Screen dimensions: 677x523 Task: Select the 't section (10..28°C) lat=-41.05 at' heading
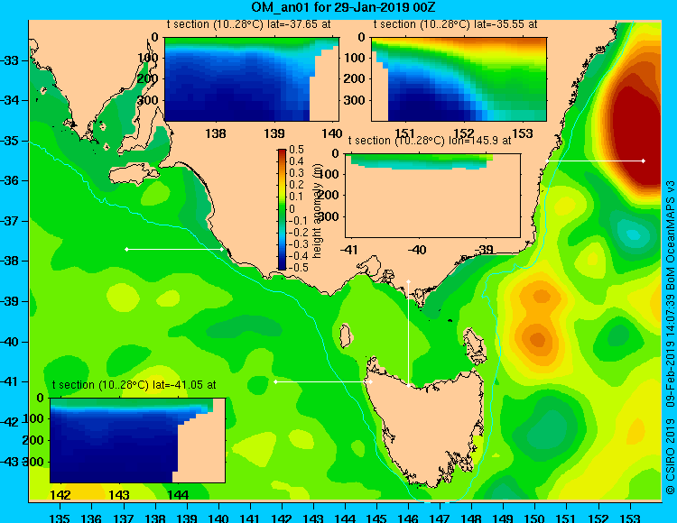coord(134,385)
